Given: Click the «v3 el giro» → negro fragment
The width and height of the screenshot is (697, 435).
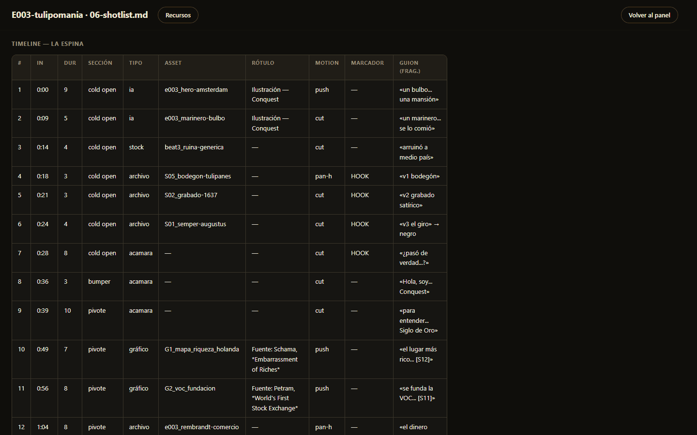Looking at the screenshot, I should pyautogui.click(x=419, y=229).
